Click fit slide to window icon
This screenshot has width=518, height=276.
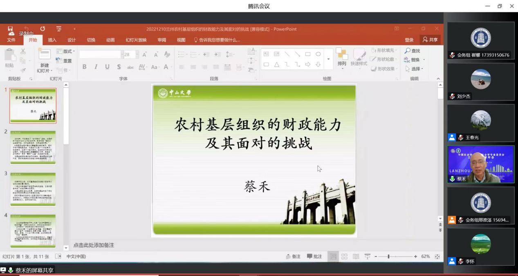[437, 256]
